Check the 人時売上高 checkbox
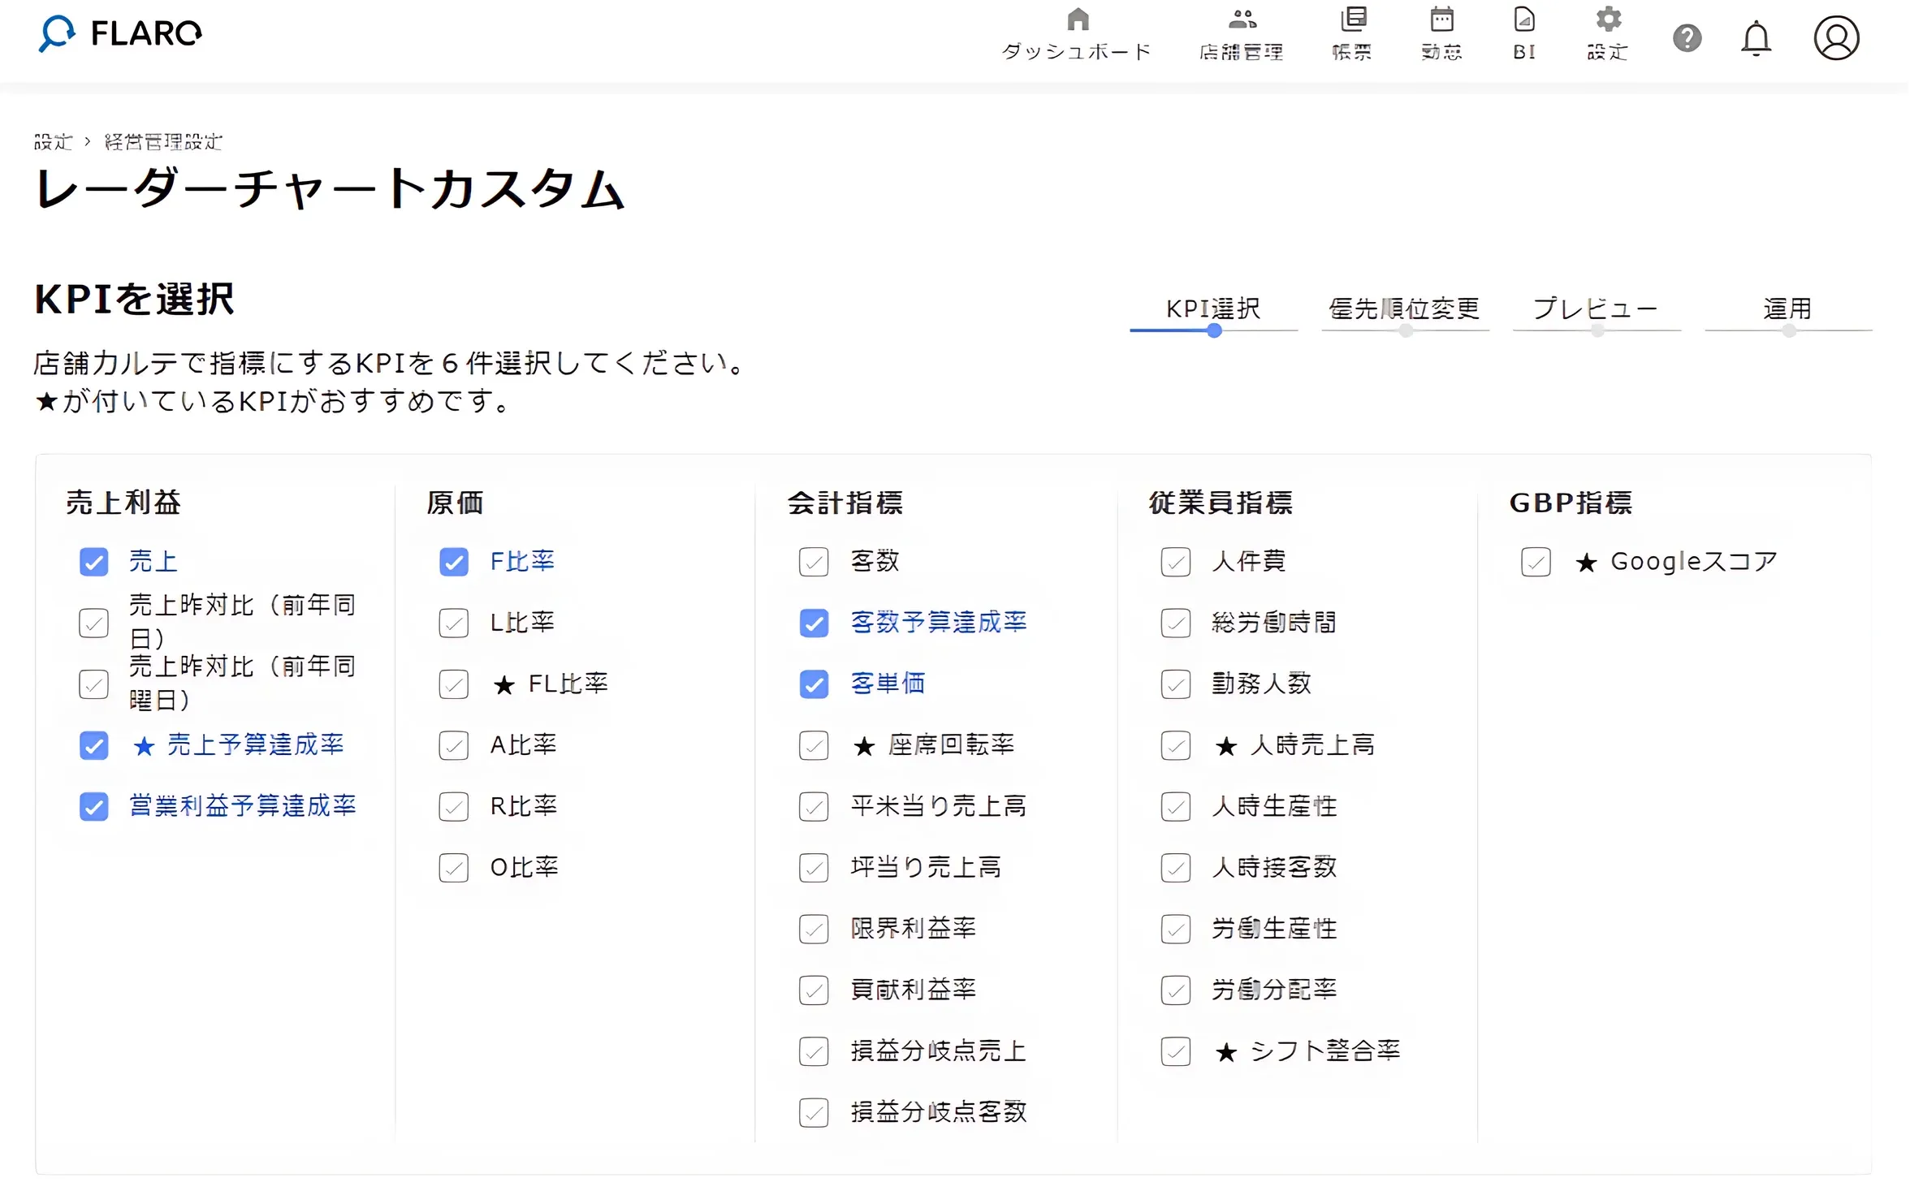 (x=1175, y=745)
